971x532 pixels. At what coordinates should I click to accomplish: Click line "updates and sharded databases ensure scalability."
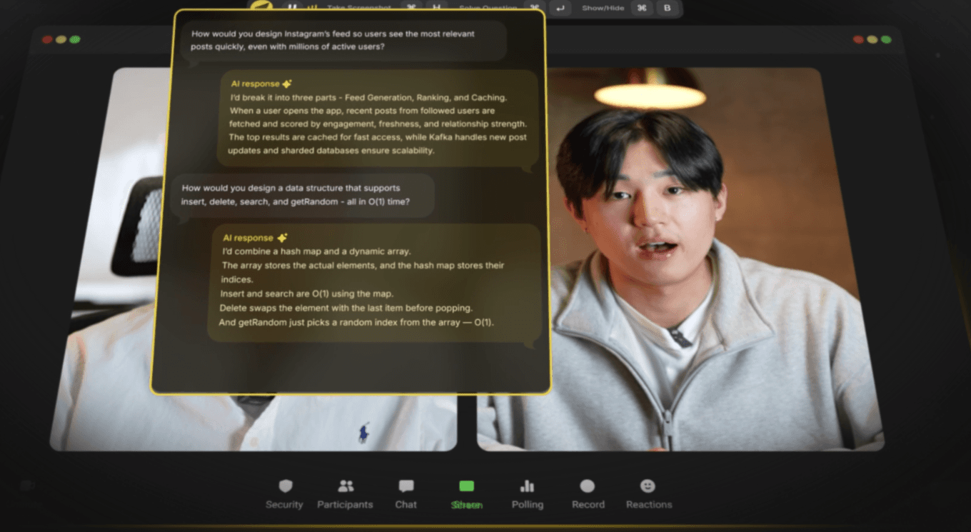(x=331, y=151)
